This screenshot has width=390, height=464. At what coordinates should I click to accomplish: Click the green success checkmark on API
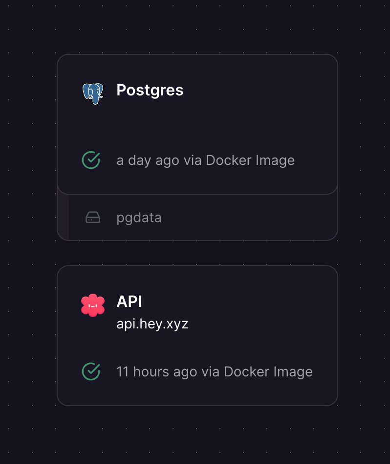point(91,371)
